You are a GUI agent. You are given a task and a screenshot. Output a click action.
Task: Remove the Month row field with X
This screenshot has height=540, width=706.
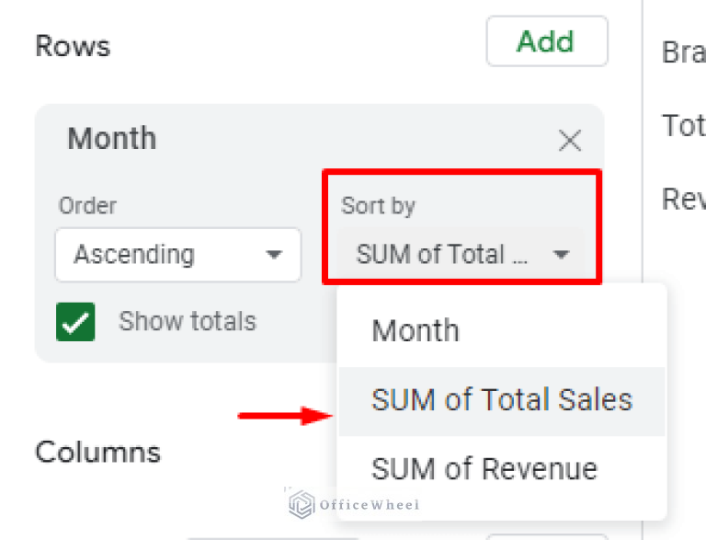click(570, 140)
